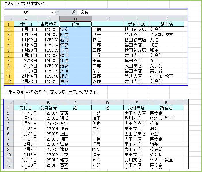
Task: Click cell 遠藤 in upper sheet
Action: [x=75, y=66]
